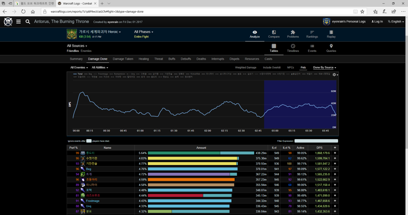The height and width of the screenshot is (215, 408).
Task: Expand the All Phases dropdown
Action: (144, 32)
